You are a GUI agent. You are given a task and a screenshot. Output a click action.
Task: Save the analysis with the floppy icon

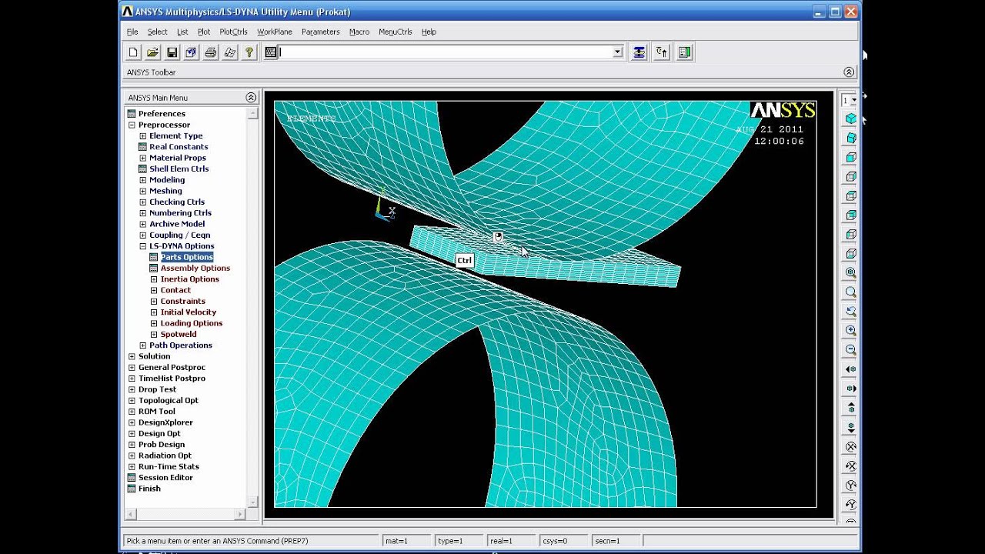[x=172, y=52]
